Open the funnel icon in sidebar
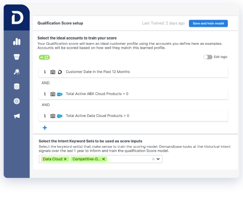 (17, 57)
